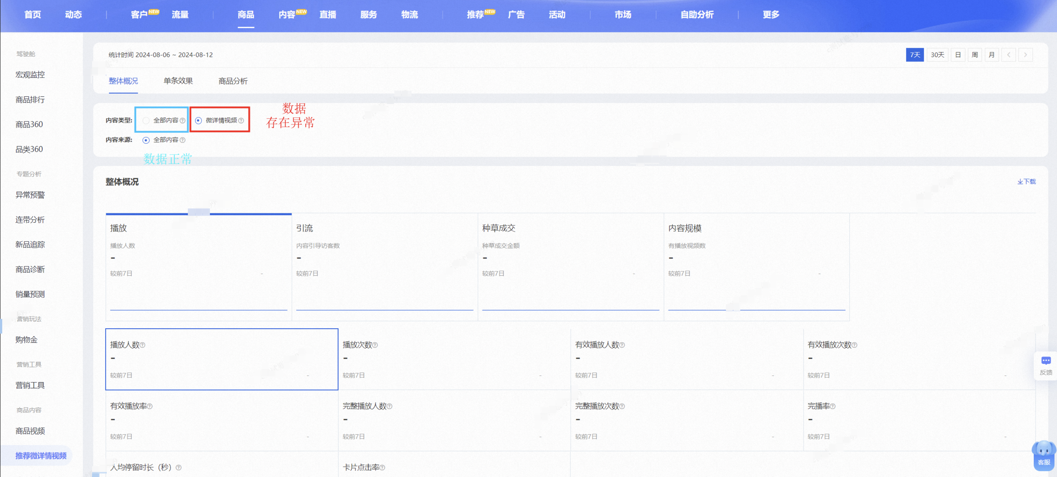Open 宏观监控 in sidebar

click(30, 75)
